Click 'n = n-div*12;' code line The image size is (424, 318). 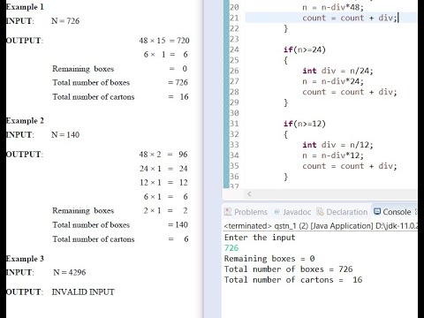333,155
